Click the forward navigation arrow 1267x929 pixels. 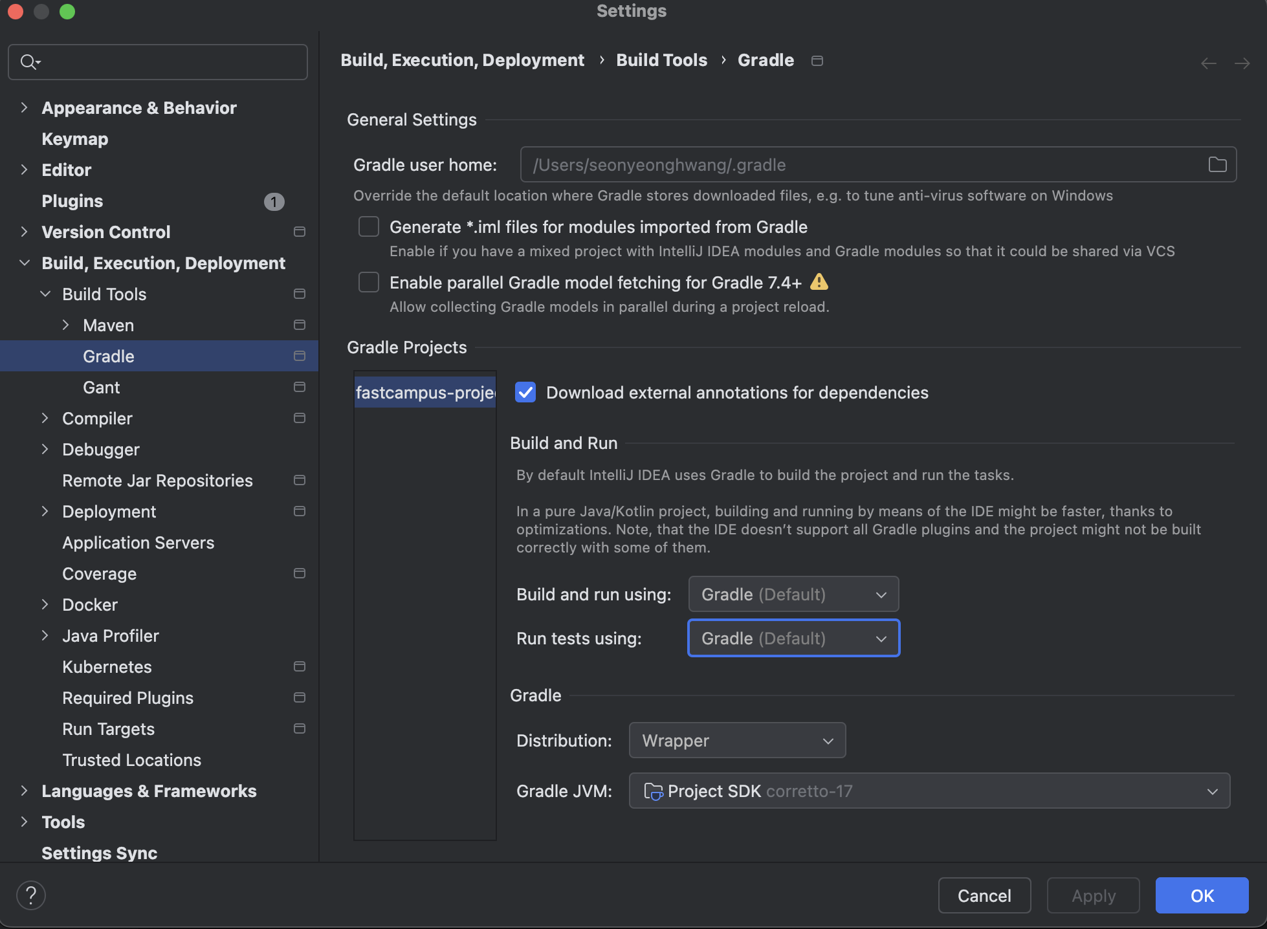pos(1242,63)
